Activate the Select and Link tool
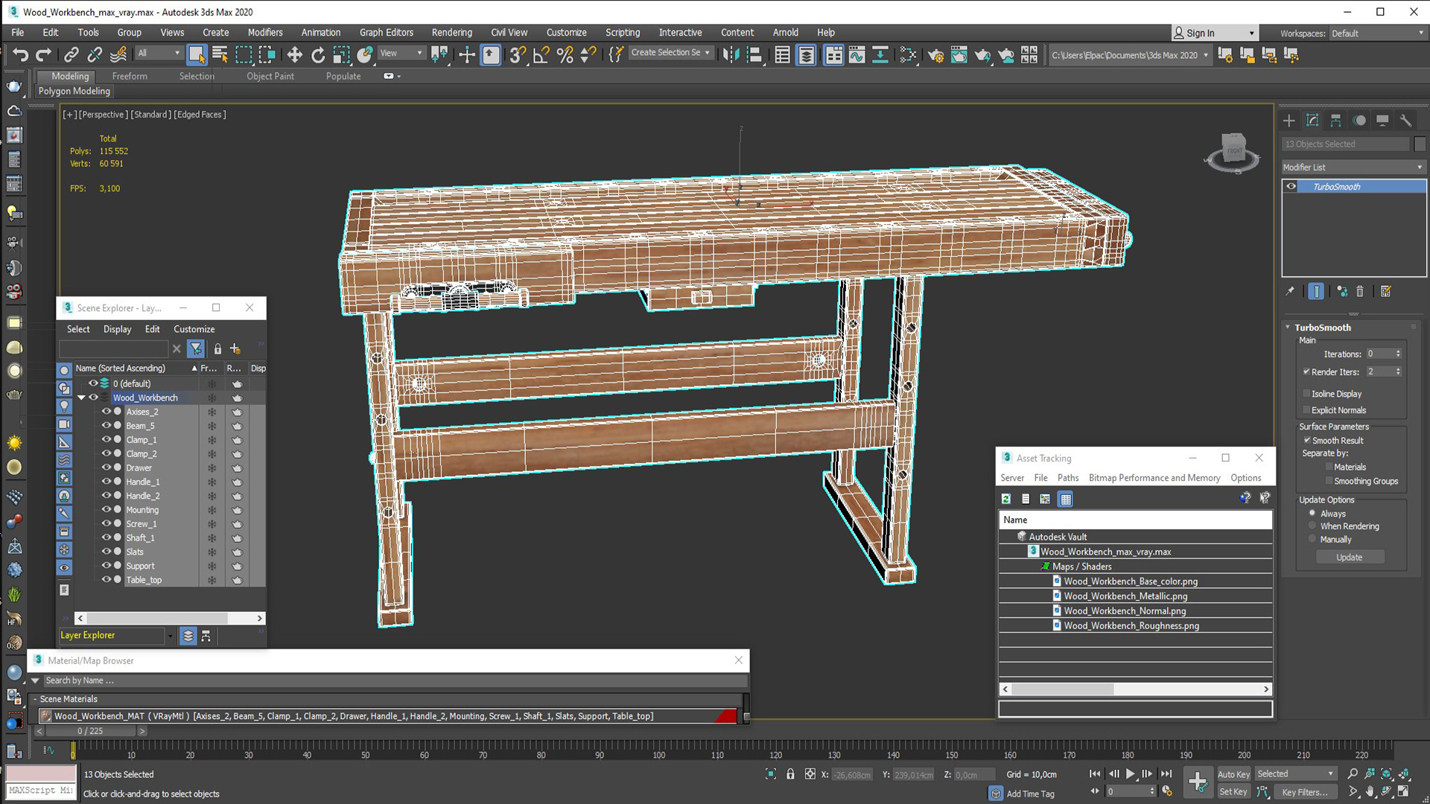Screen dimensions: 1430x804 pos(71,54)
